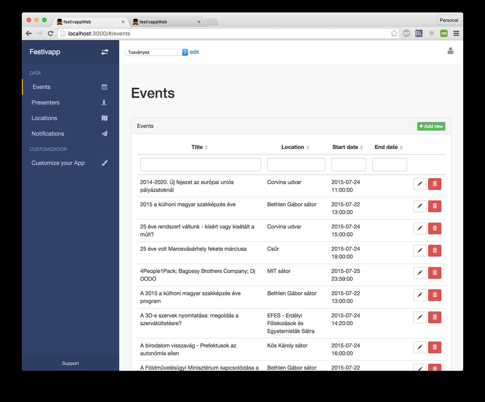Open a new browser tab
485x402 pixels.
point(212,22)
